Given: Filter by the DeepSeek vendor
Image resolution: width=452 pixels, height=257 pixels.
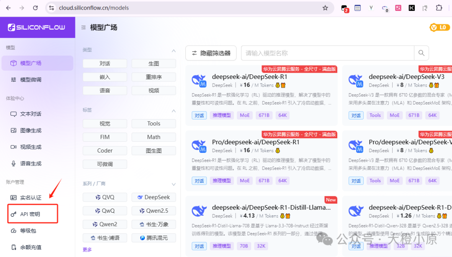Looking at the screenshot, I should pos(154,197).
